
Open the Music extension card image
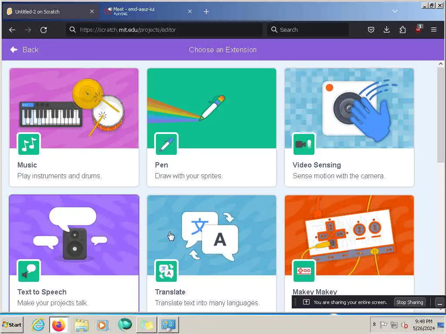click(x=74, y=108)
